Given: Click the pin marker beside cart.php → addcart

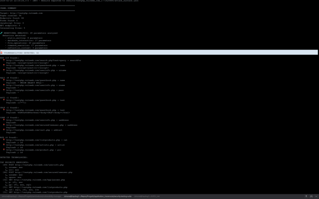Looking at the screenshot, I should pyautogui.click(x=4, y=130).
